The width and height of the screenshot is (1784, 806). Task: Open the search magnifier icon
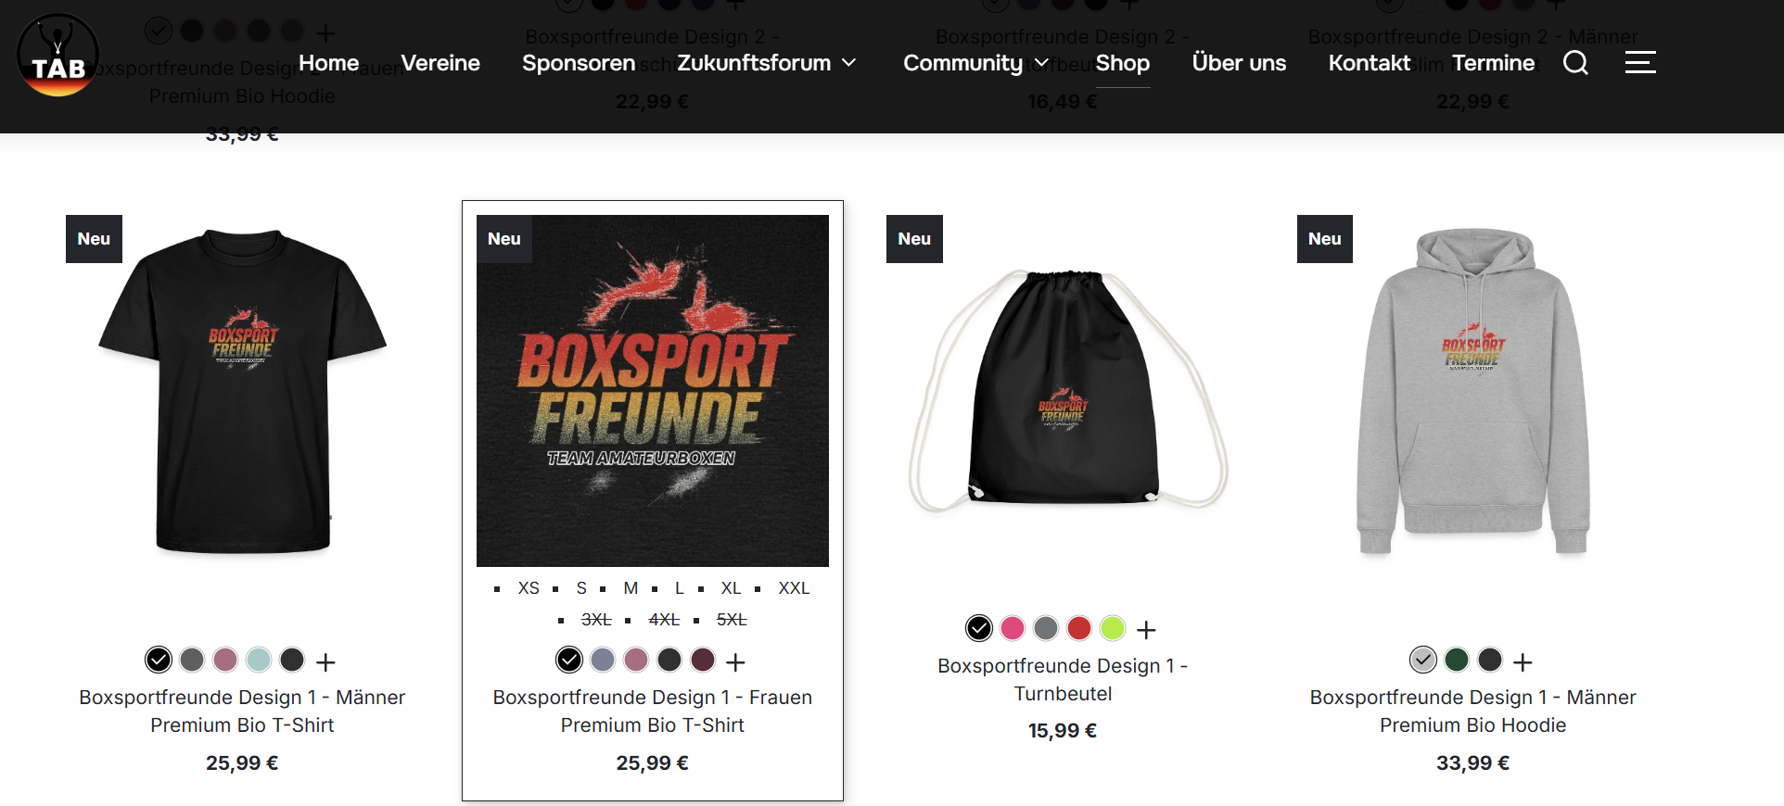pos(1575,63)
